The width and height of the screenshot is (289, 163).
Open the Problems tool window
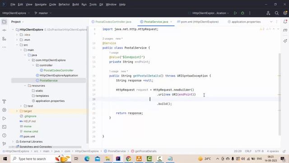[4, 135]
